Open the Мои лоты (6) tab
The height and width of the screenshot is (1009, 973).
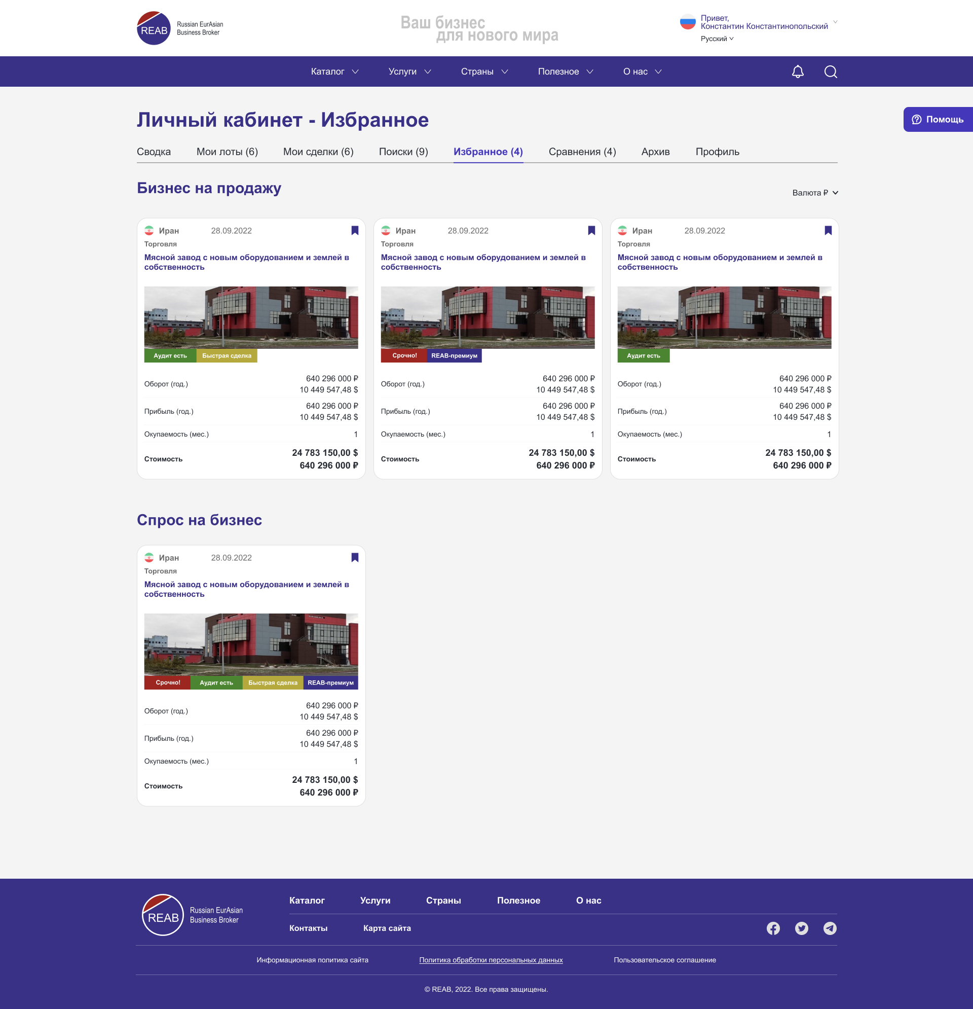227,152
